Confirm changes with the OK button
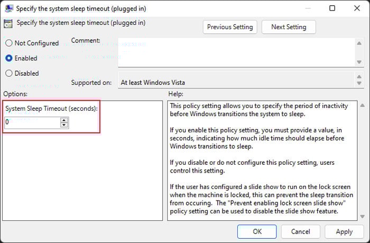The width and height of the screenshot is (370, 243). [x=257, y=231]
